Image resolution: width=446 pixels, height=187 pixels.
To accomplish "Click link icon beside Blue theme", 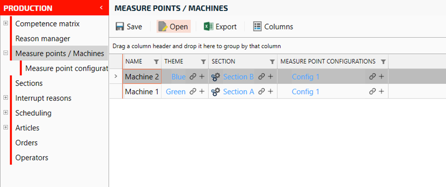I will (x=193, y=76).
